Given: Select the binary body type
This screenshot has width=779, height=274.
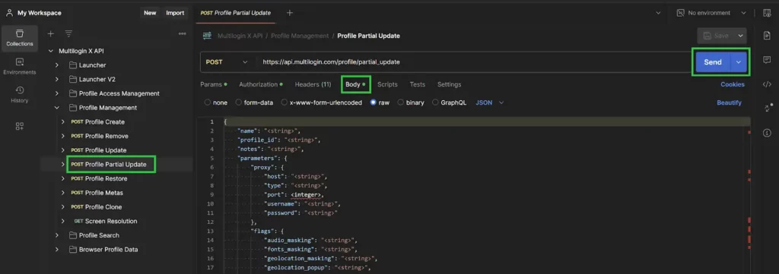Looking at the screenshot, I should click(400, 102).
